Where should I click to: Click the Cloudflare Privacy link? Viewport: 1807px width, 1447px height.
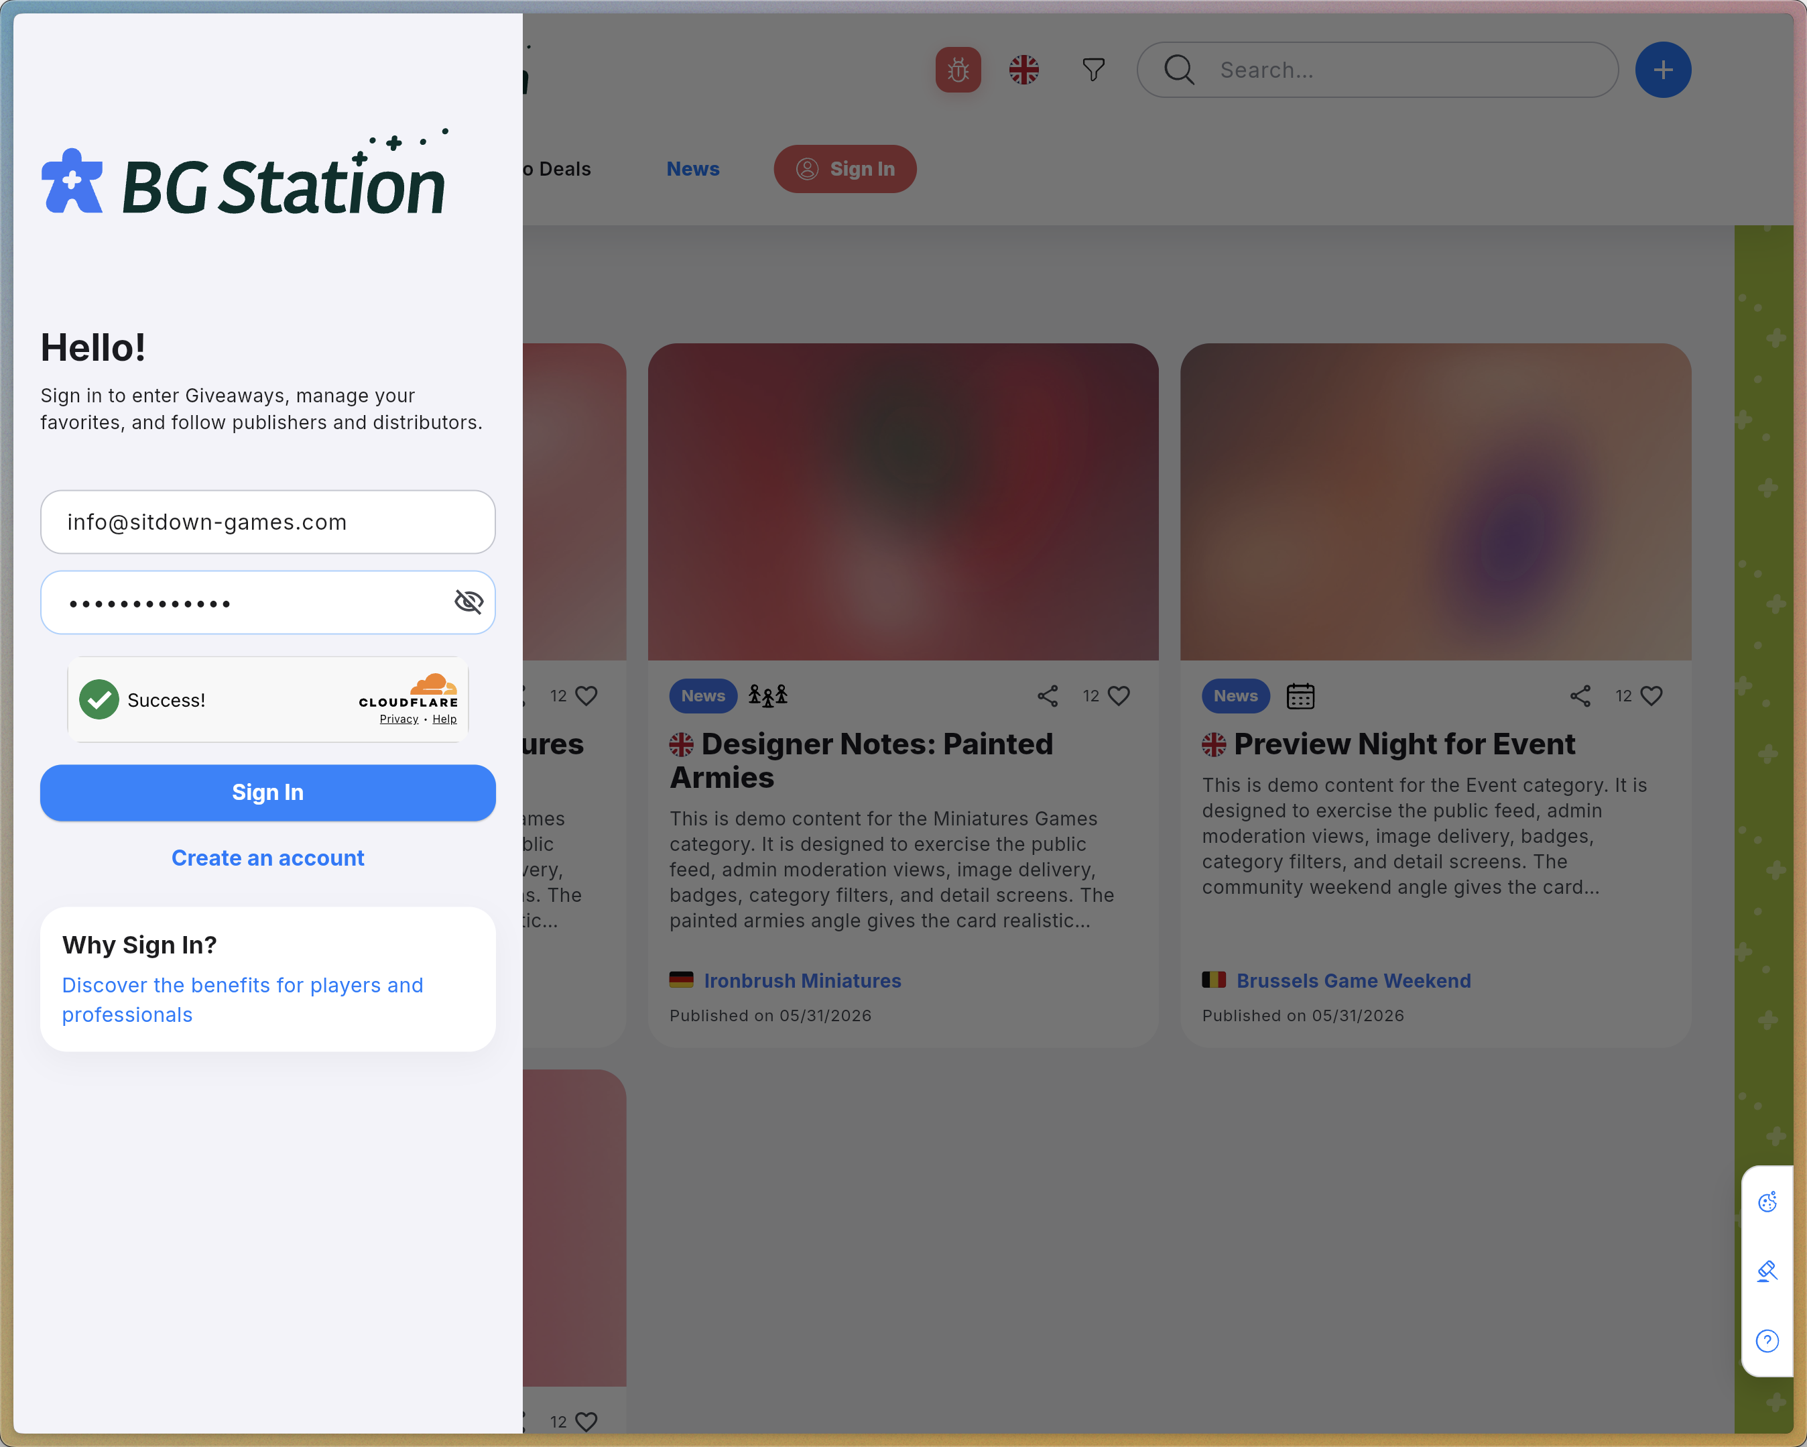[399, 719]
